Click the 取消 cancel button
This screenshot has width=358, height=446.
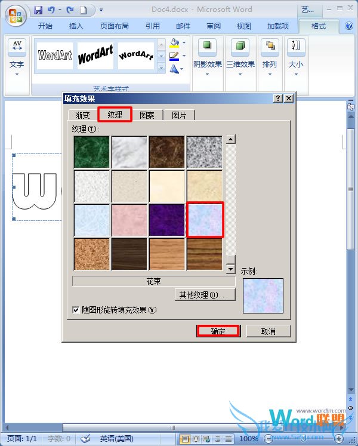268,331
